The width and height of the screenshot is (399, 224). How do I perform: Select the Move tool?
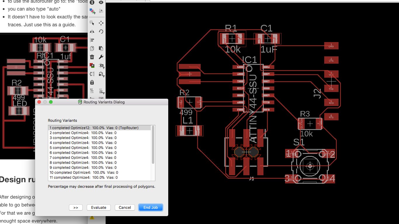click(x=101, y=23)
